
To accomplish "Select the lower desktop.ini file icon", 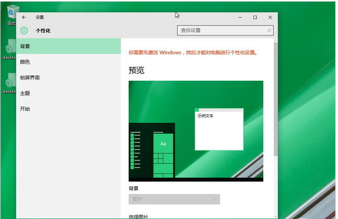I will tap(9, 84).
